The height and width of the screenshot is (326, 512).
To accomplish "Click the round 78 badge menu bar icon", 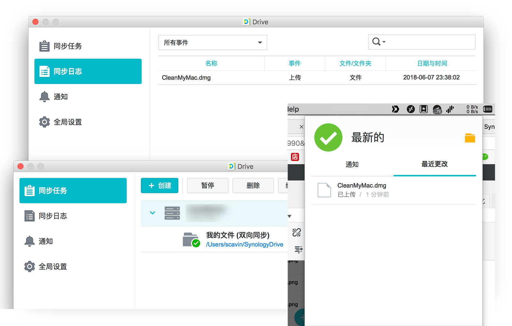I will click(437, 110).
